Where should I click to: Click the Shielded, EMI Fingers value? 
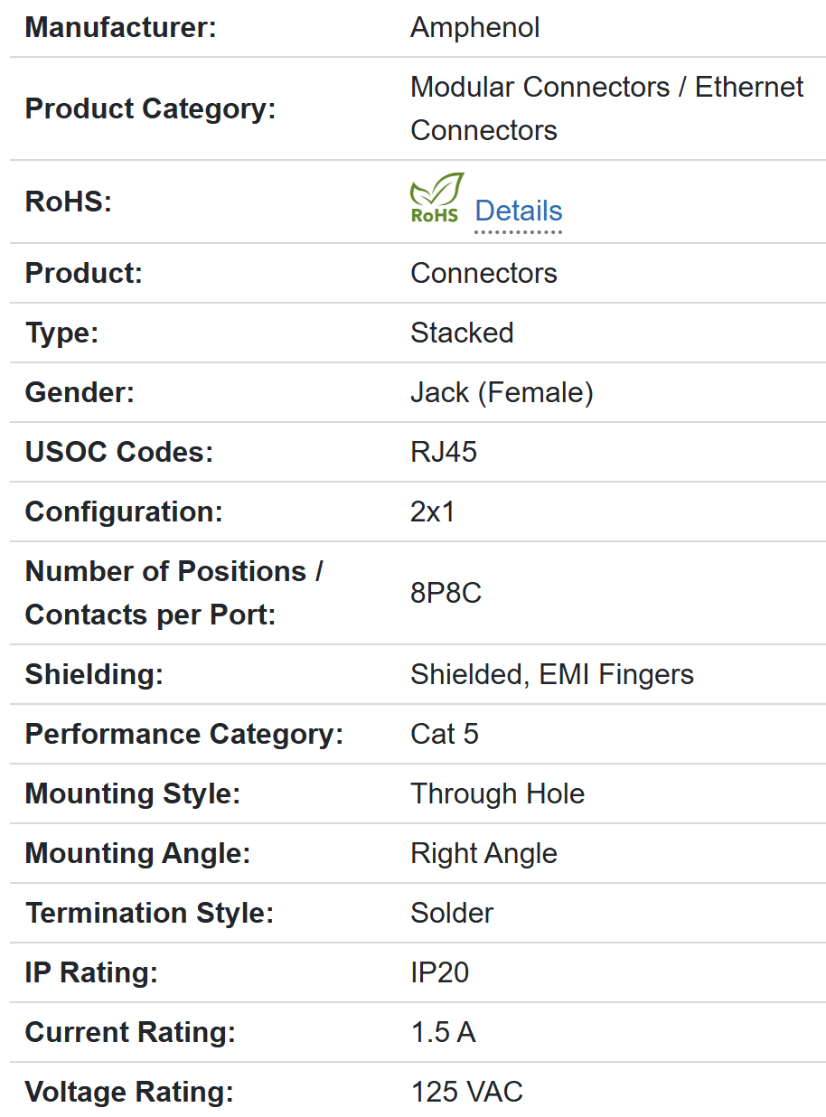pyautogui.click(x=551, y=674)
